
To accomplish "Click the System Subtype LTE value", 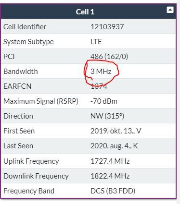I will pos(96,42).
